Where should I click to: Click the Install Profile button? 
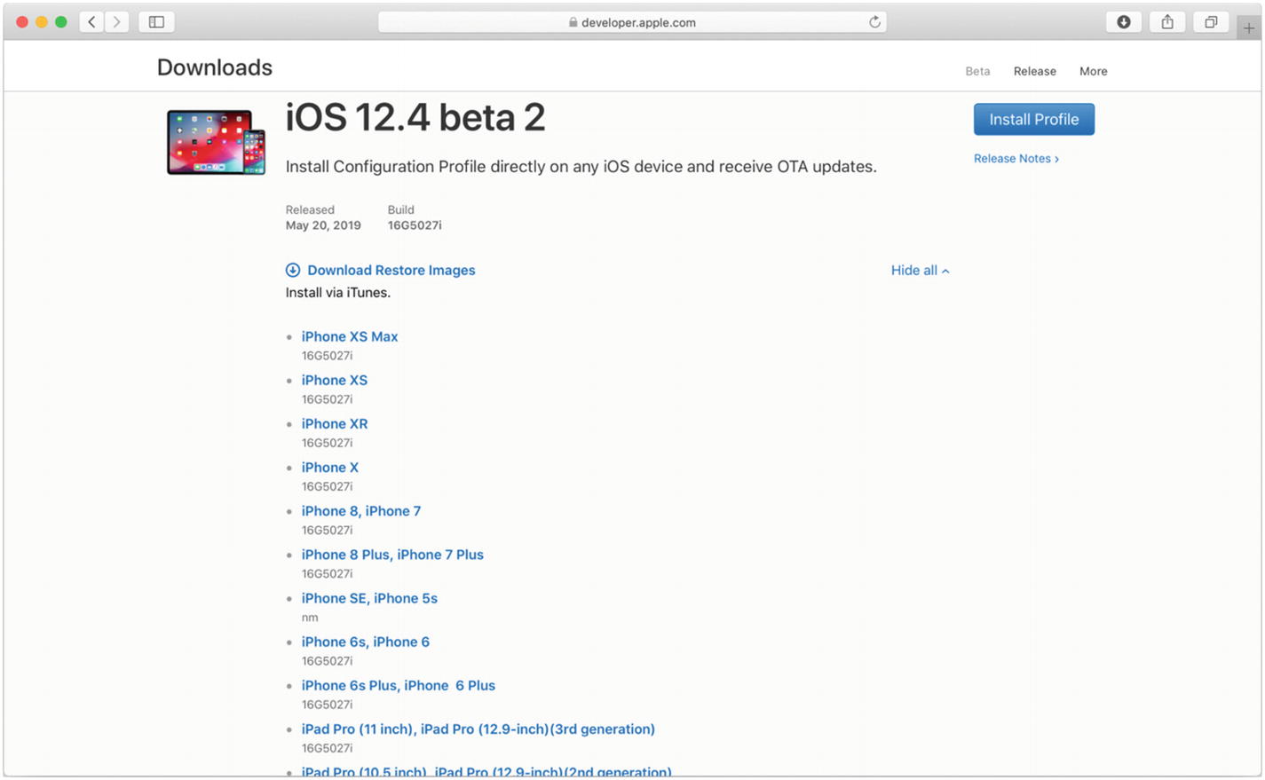[1034, 120]
